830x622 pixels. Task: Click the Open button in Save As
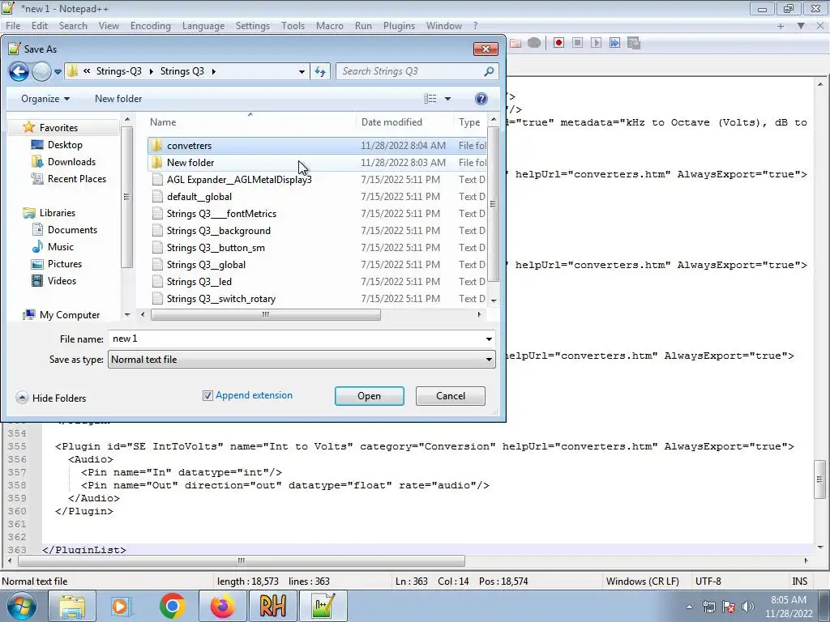tap(369, 396)
